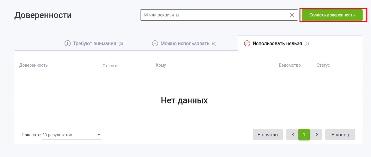
Task: Open the «50 результатов» selector
Action: pos(69,135)
